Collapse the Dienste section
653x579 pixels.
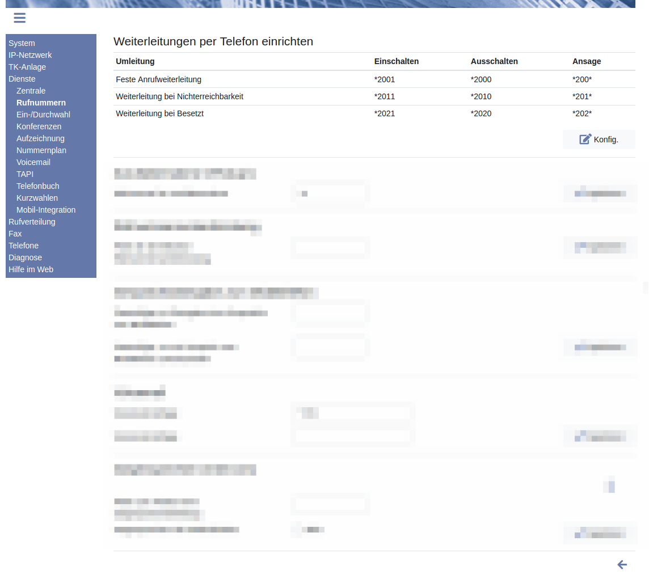22,79
